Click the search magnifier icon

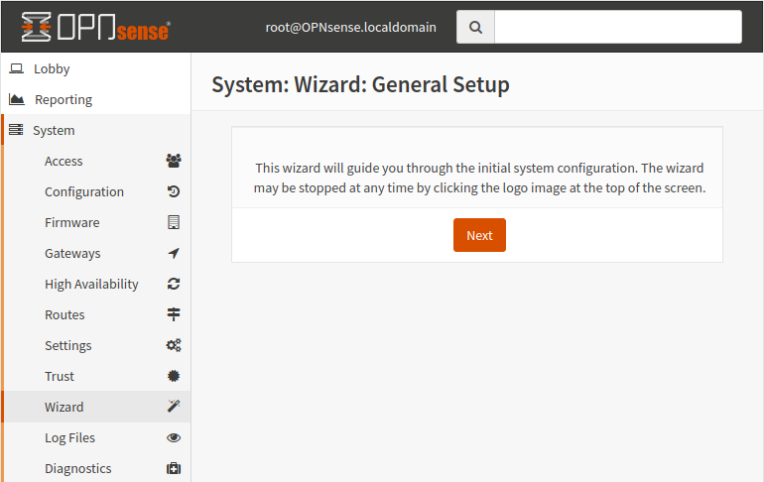(x=475, y=28)
